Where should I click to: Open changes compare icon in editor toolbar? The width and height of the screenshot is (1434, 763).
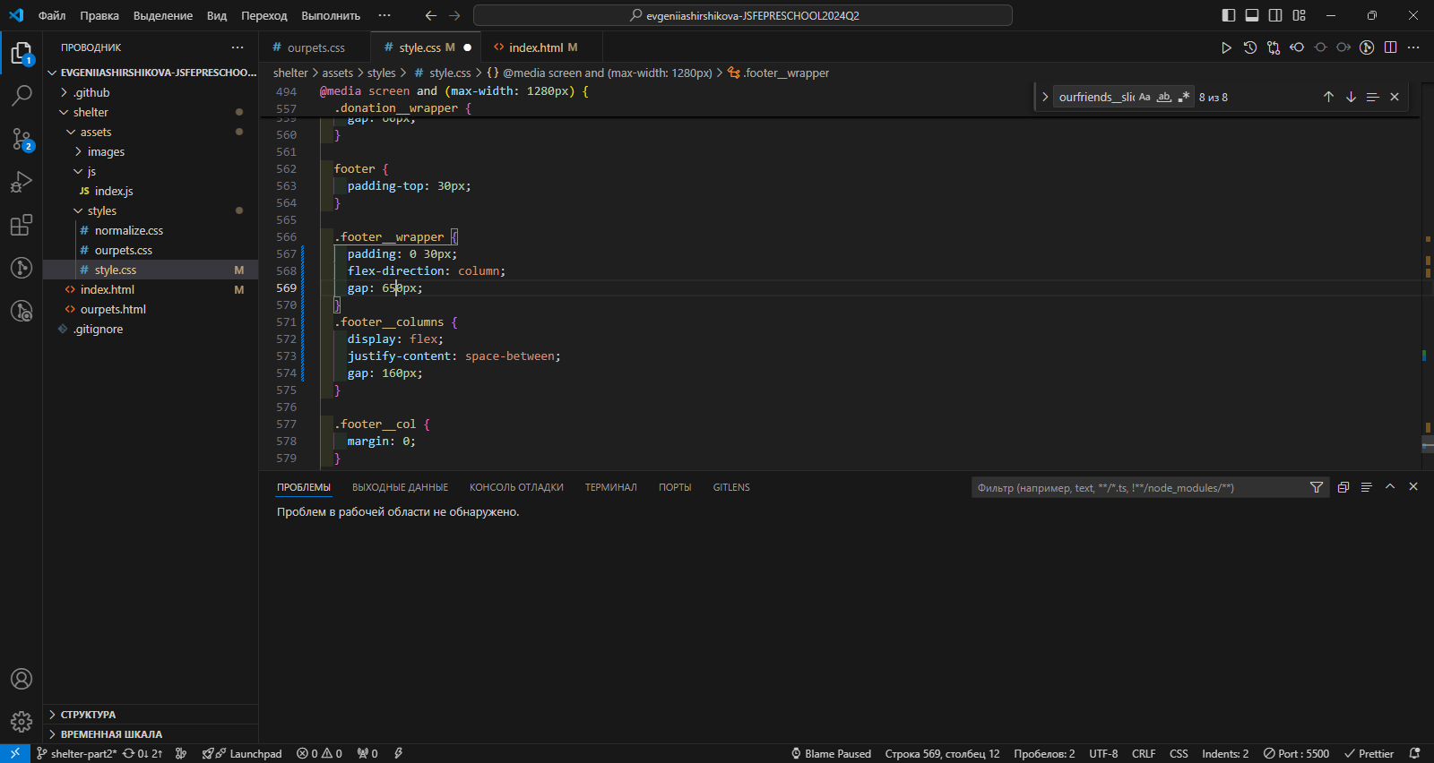[1274, 47]
